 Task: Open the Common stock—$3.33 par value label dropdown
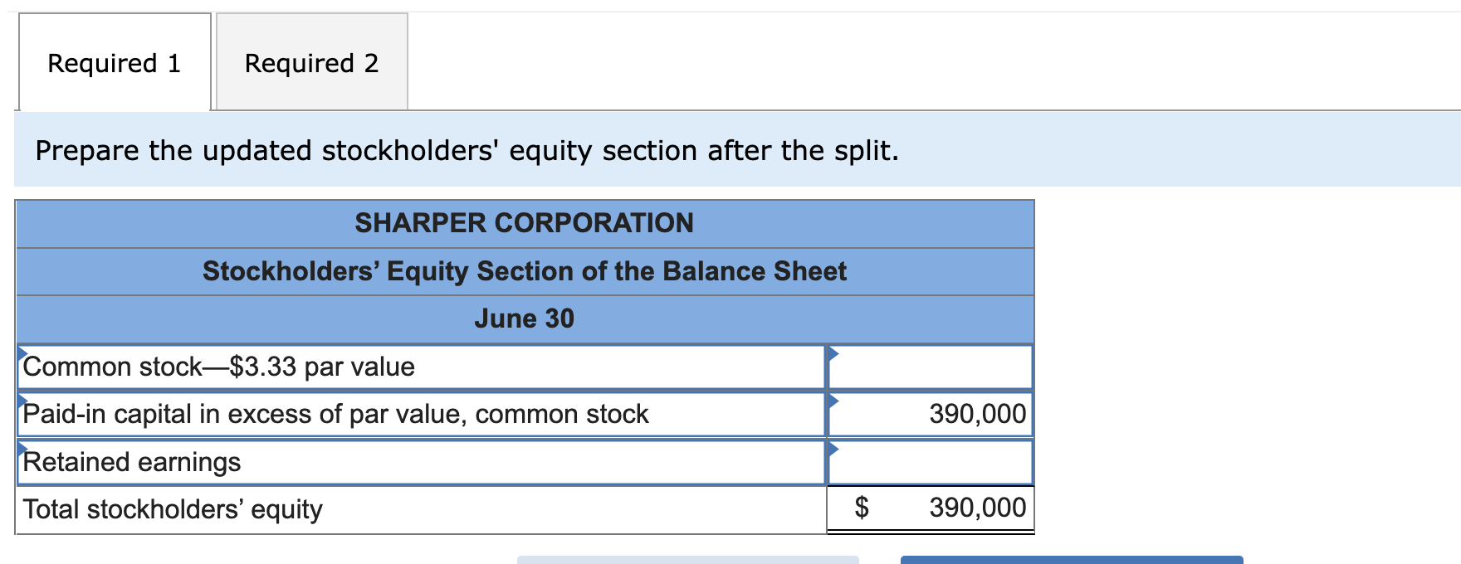pos(422,367)
